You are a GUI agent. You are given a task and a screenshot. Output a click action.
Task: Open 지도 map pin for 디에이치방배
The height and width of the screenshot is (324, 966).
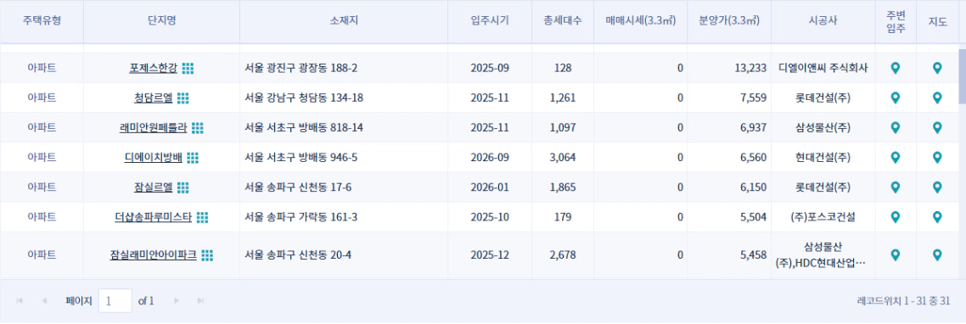point(937,158)
